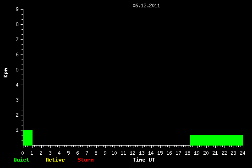This screenshot has width=252, height=168.
Task: Select the Quiet legend label
Action: [22, 160]
